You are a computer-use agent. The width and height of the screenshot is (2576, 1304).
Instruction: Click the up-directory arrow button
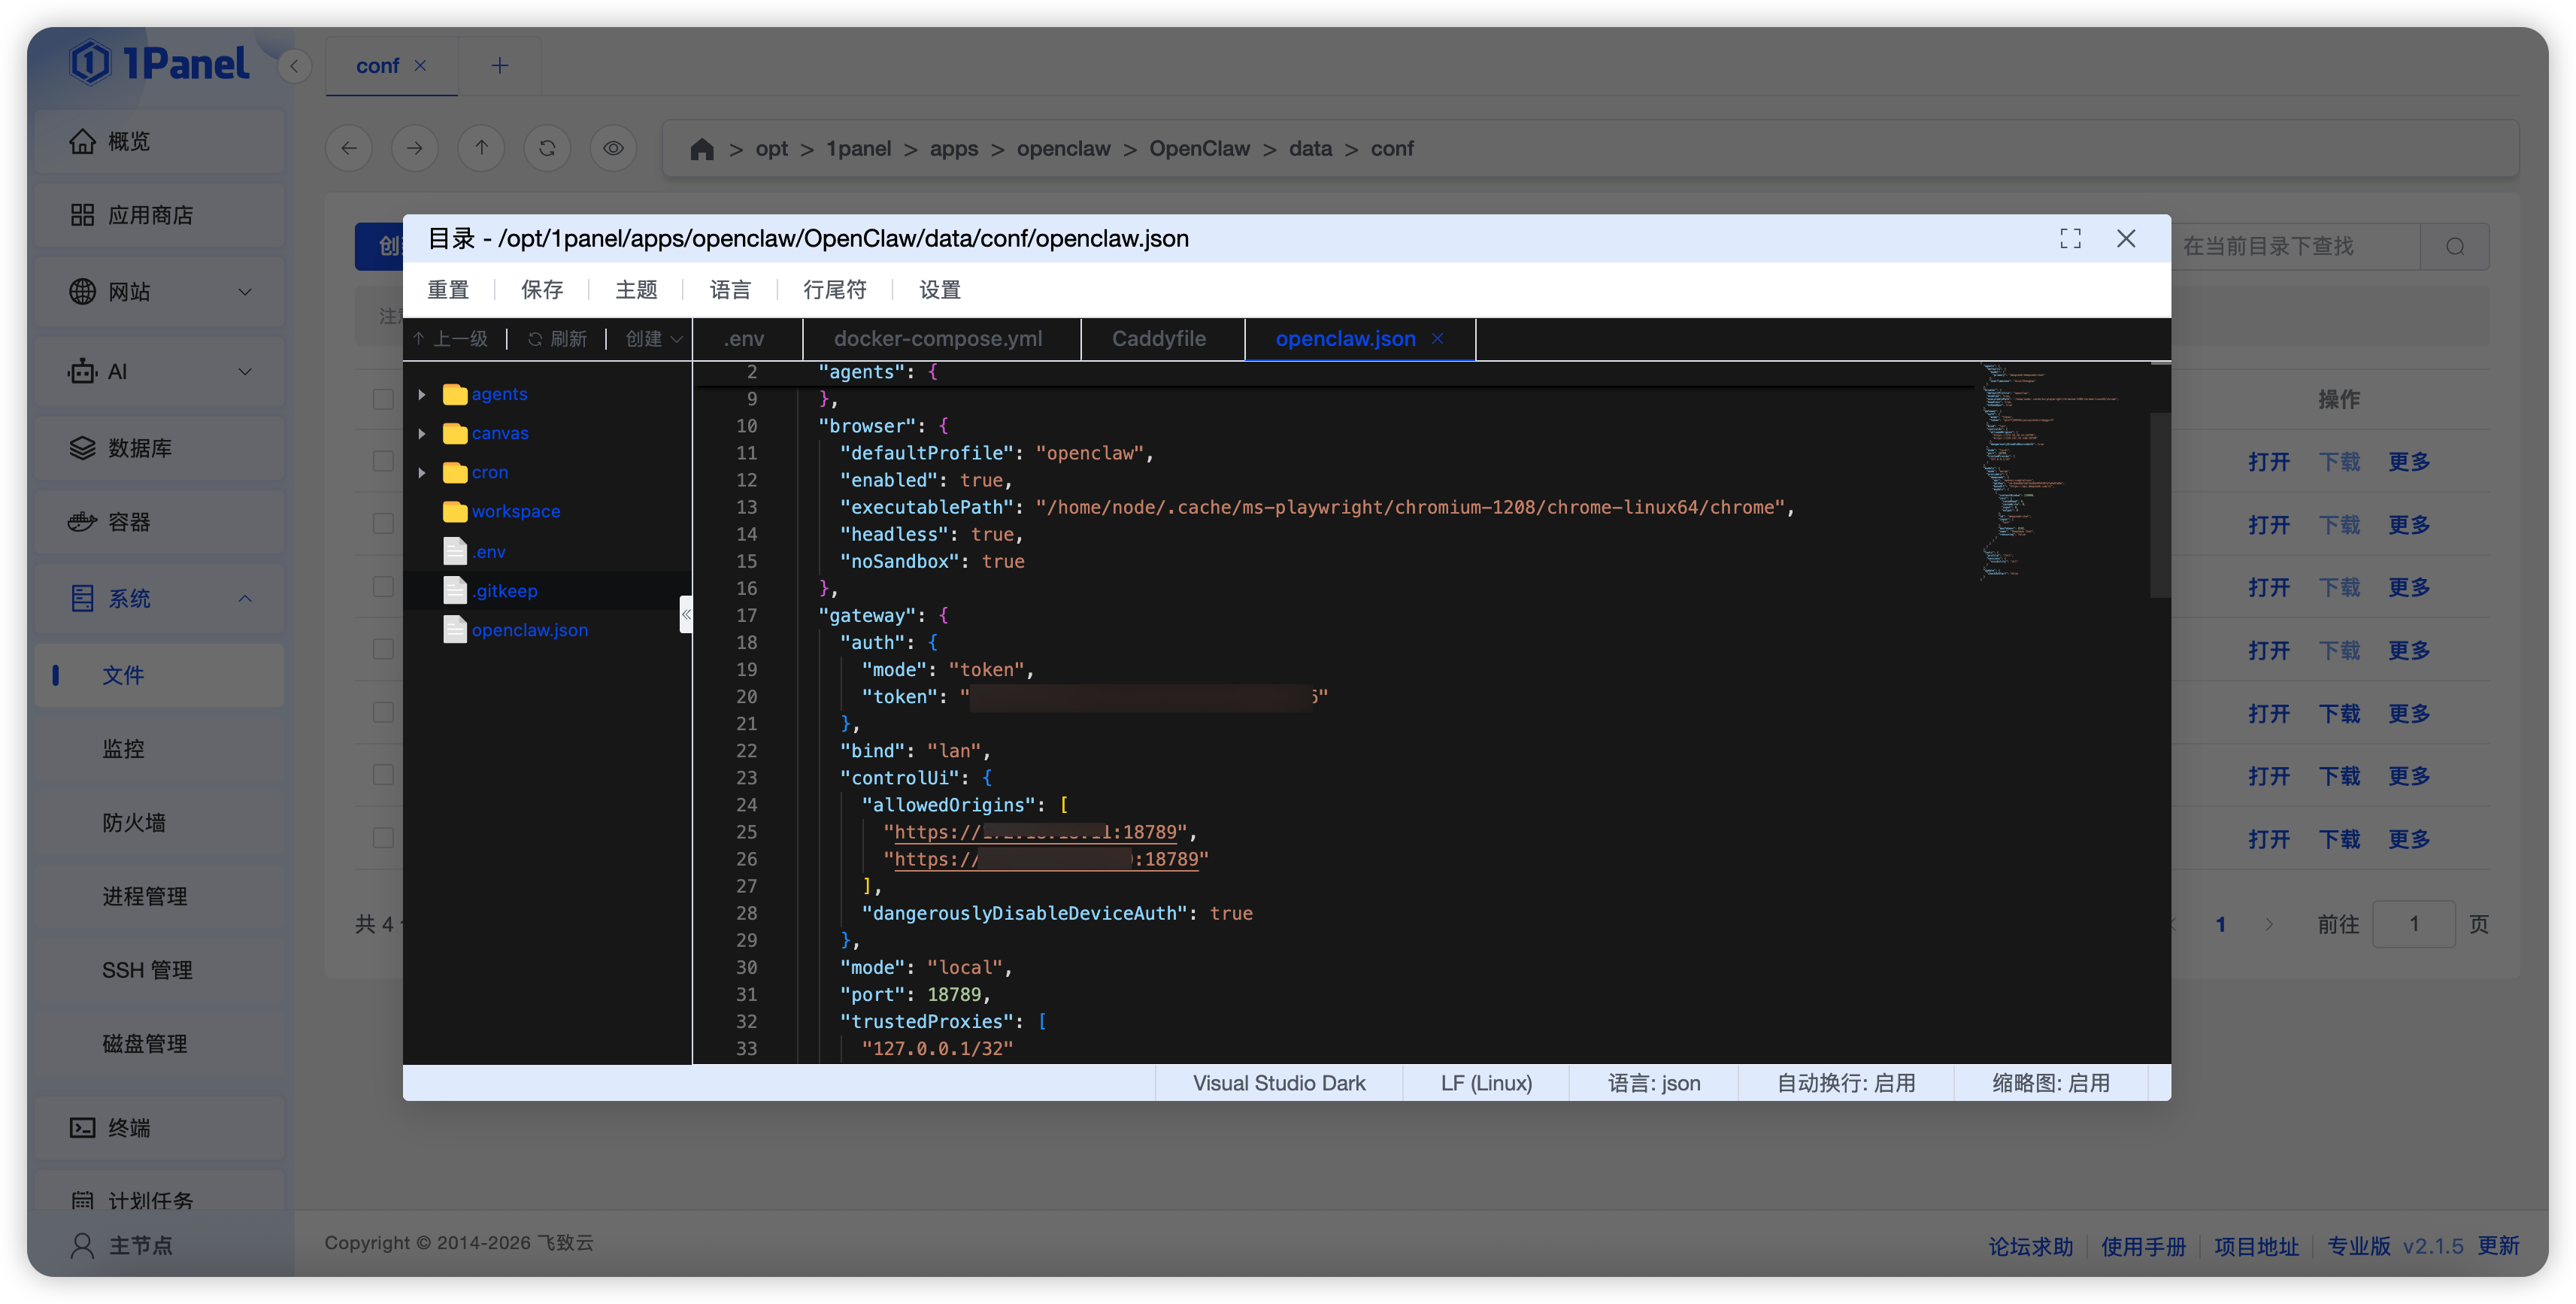pos(481,148)
